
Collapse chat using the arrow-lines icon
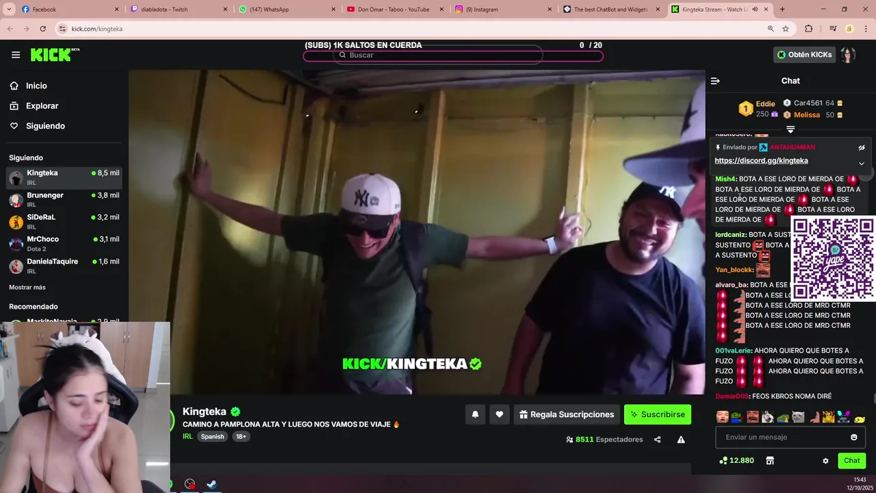(x=715, y=81)
